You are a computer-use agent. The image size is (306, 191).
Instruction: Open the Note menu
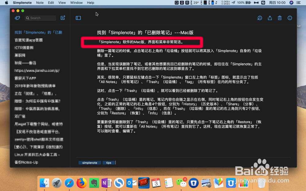click(40, 2)
